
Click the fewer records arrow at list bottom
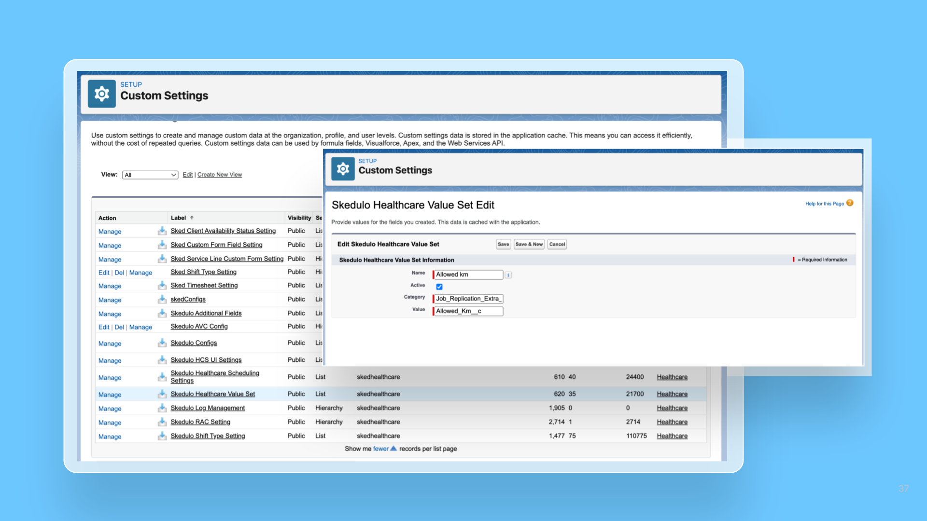tap(393, 449)
